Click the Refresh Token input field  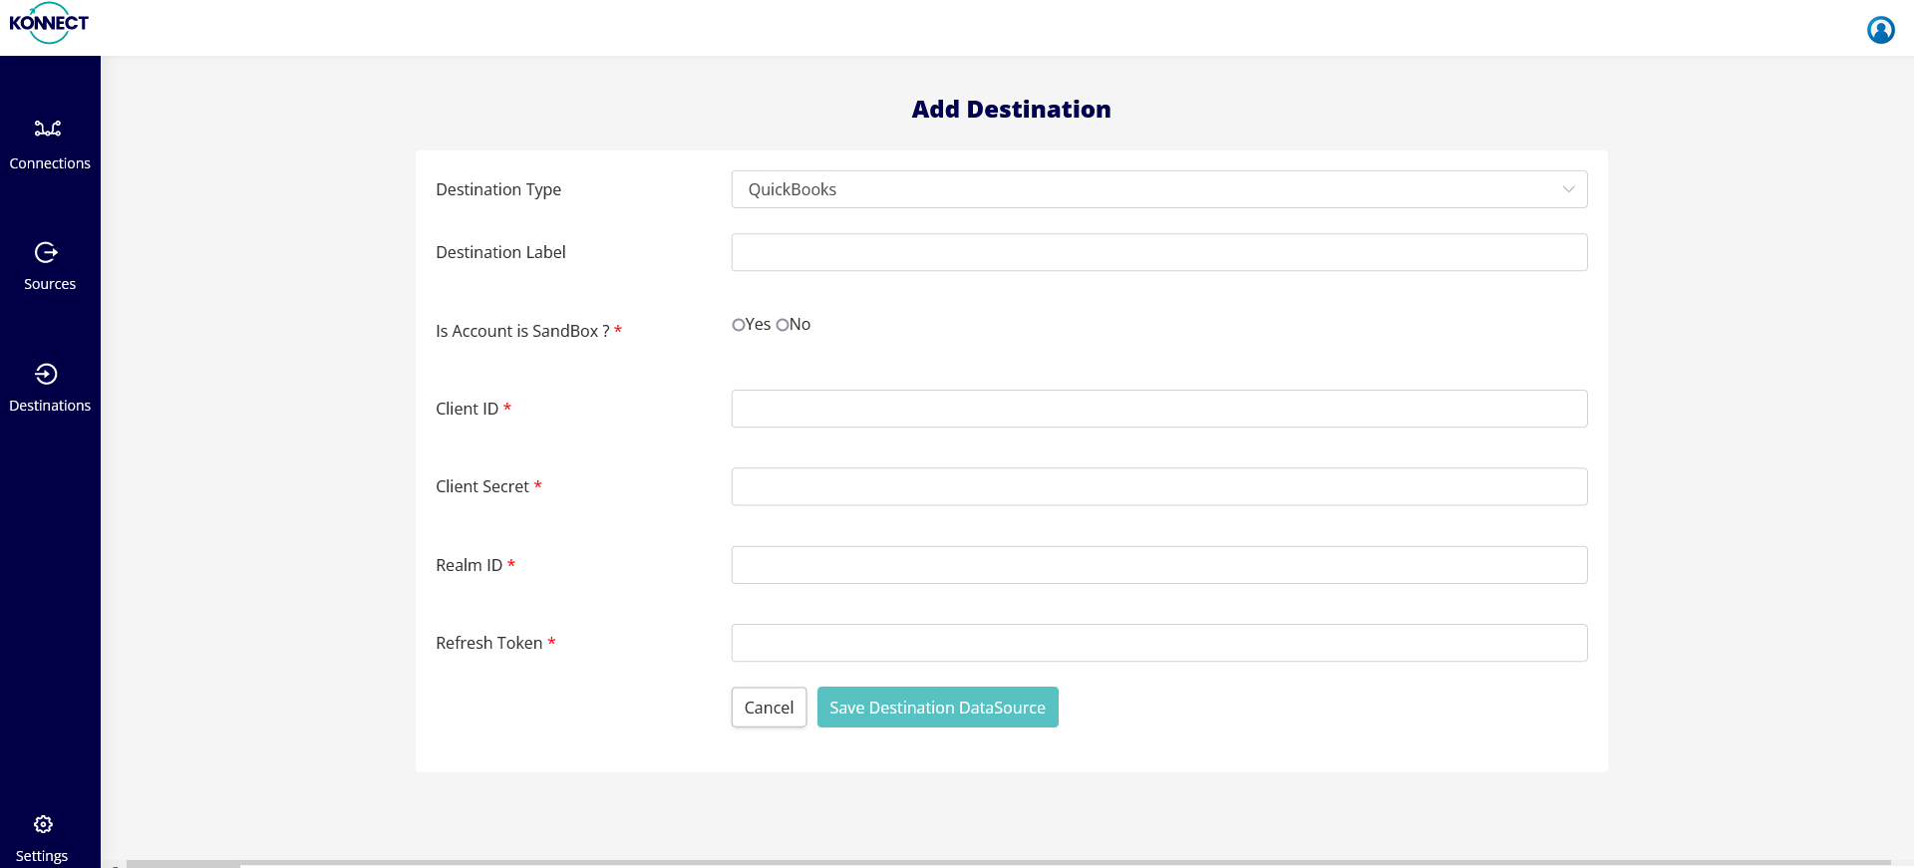tap(1158, 643)
